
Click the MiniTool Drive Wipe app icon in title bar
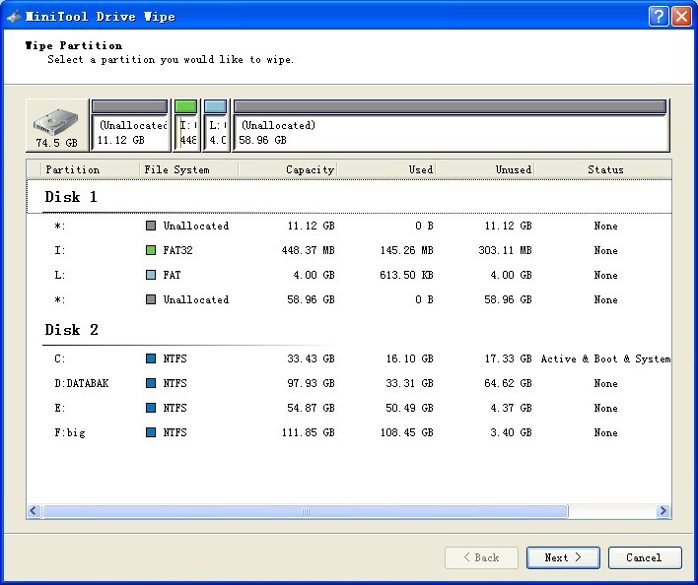pyautogui.click(x=14, y=17)
